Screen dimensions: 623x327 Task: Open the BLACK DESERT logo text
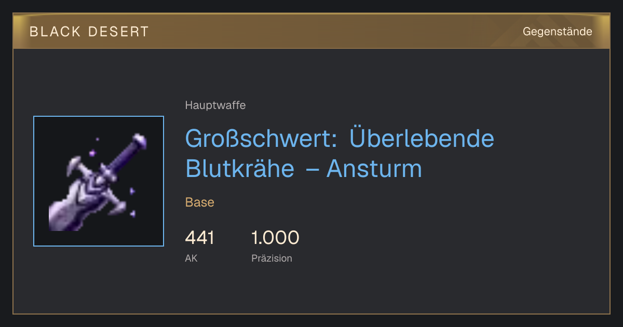(x=89, y=32)
